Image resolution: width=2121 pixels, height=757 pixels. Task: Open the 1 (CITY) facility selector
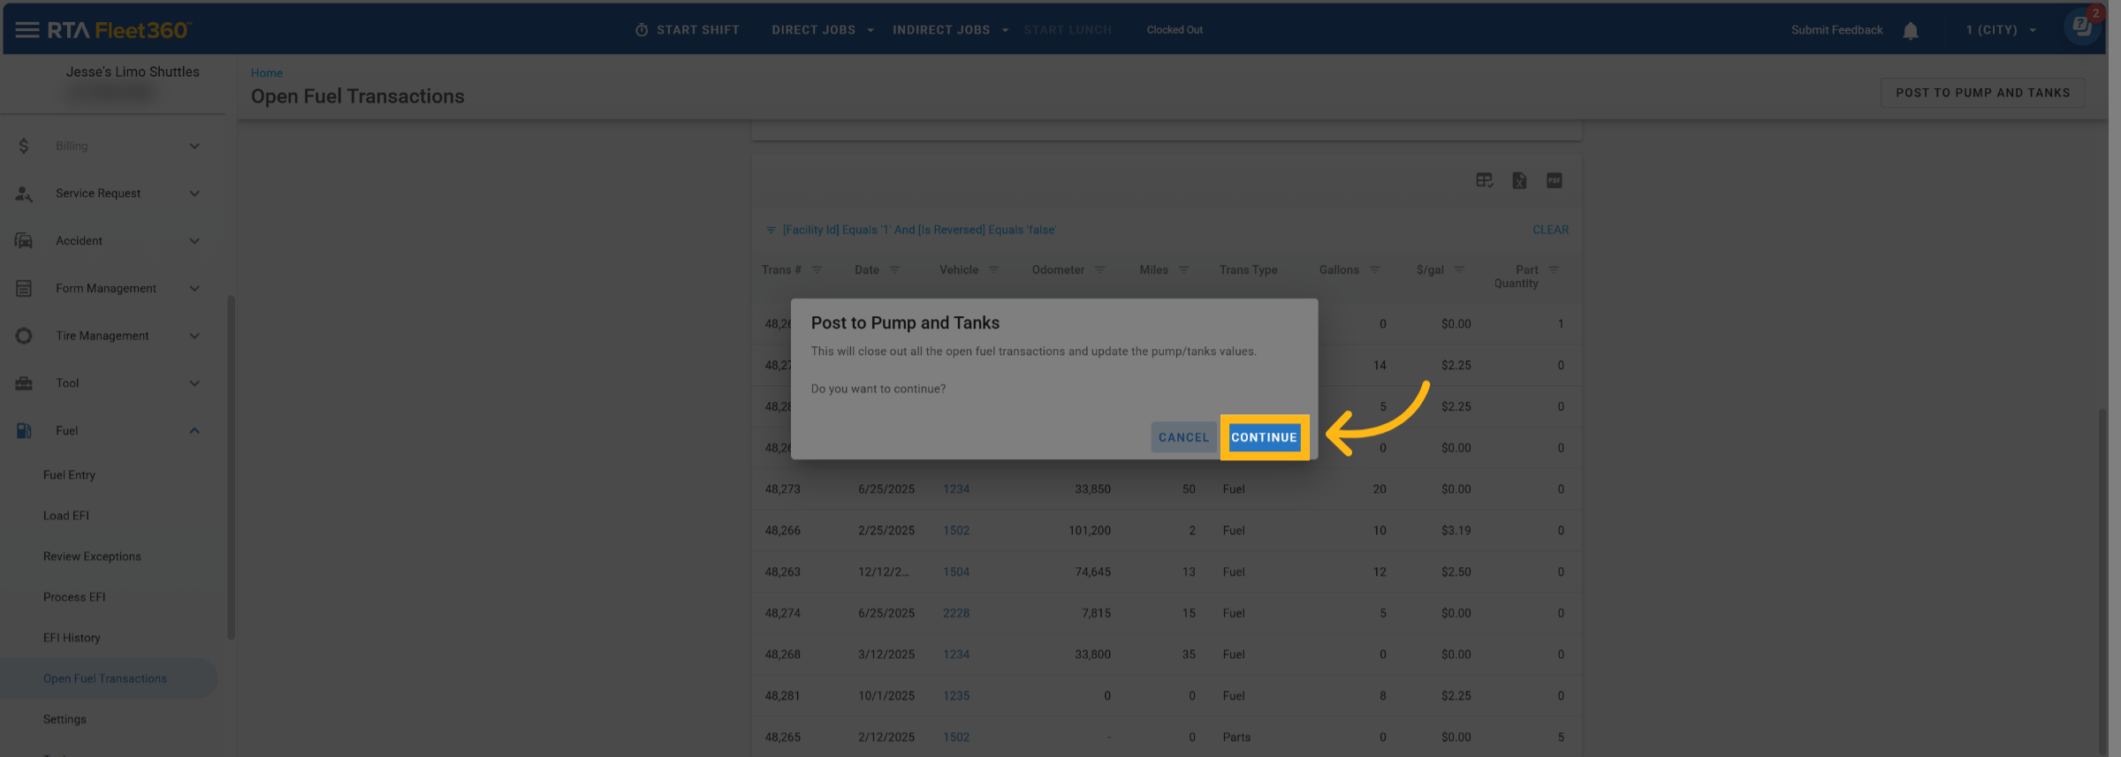point(2001,30)
